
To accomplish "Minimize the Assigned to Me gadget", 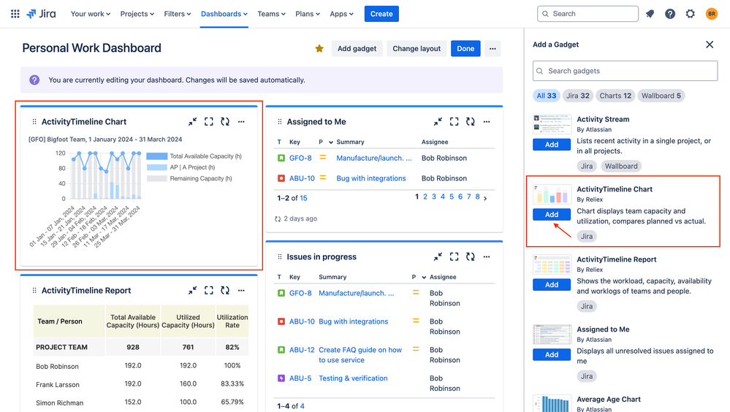I will coord(438,121).
